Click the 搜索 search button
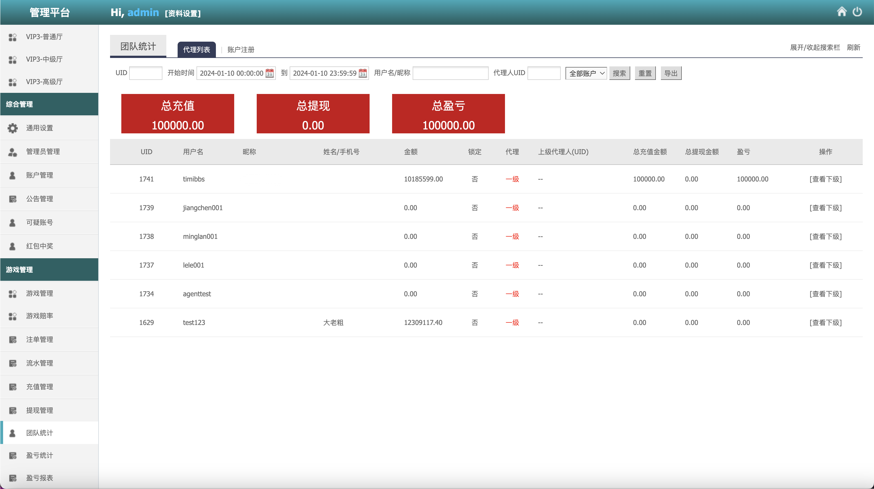 pyautogui.click(x=620, y=73)
